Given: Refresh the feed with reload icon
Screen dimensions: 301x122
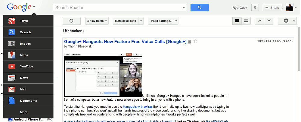Looking at the screenshot, I should click(x=71, y=21).
